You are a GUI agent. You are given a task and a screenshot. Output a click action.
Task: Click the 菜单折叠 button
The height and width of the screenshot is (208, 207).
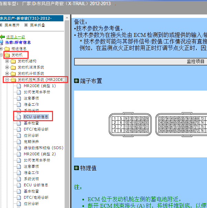point(38,25)
